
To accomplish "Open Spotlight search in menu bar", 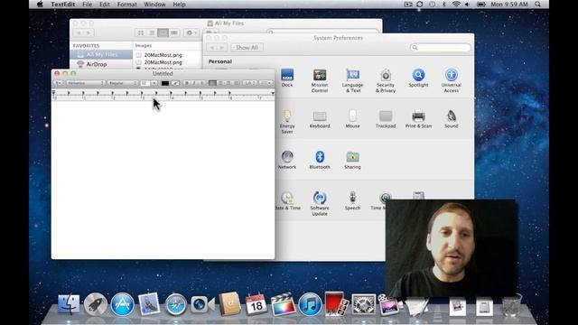I will point(538,5).
